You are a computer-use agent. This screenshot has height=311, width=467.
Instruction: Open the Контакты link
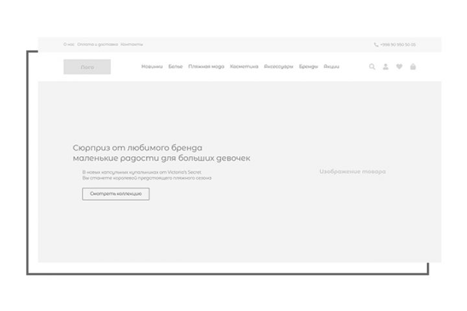click(132, 44)
